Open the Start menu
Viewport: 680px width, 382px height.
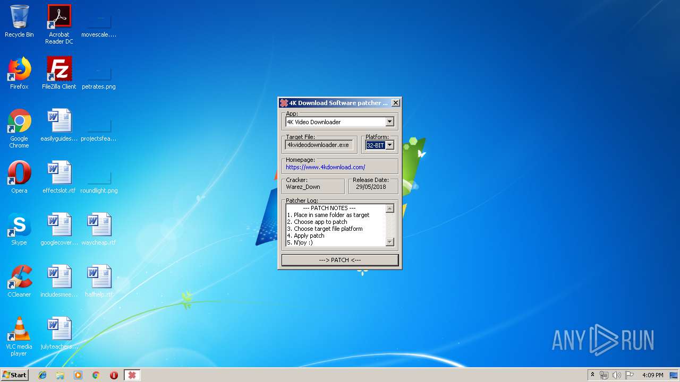(14, 375)
